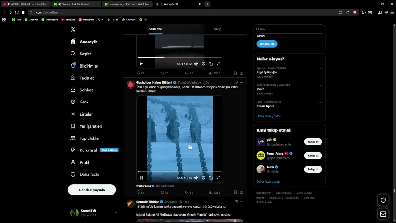Unmute the Game of Thrones video
Image resolution: width=396 pixels, height=223 pixels.
pos(196,178)
